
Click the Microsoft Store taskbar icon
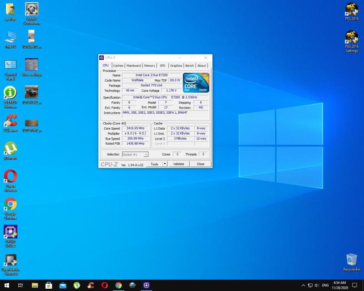pyautogui.click(x=48, y=285)
